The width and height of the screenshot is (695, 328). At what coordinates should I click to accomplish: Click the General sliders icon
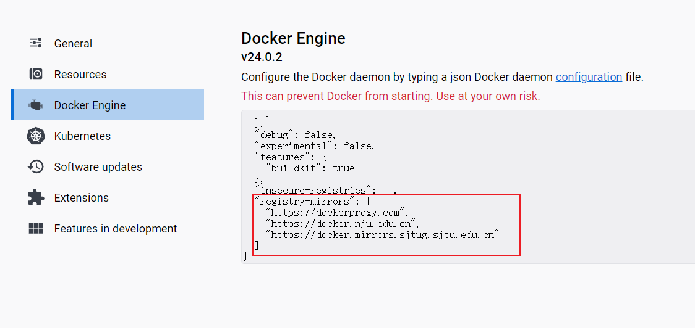36,43
